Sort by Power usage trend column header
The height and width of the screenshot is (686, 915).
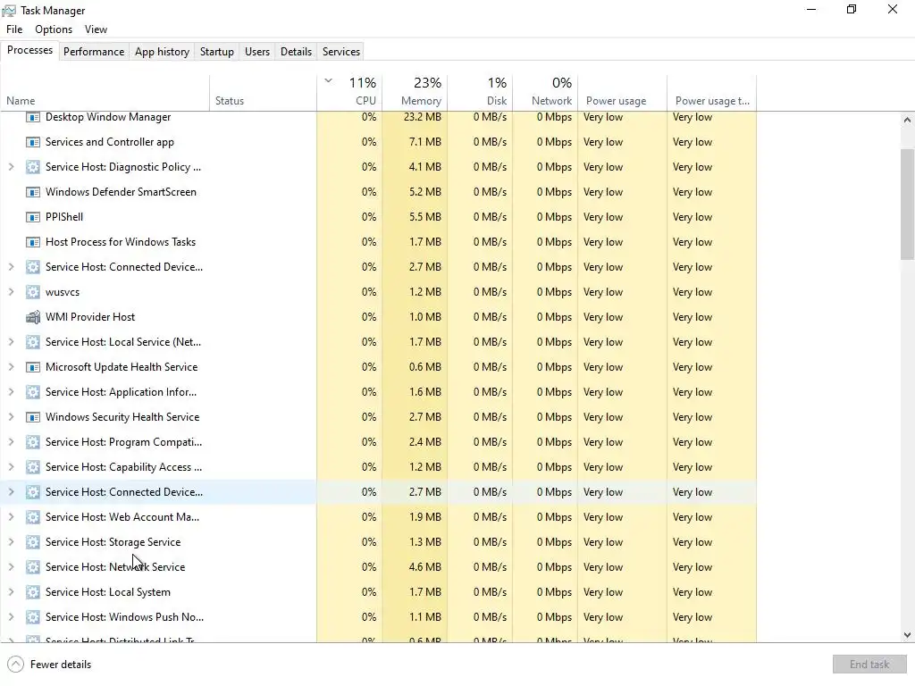[x=712, y=93]
